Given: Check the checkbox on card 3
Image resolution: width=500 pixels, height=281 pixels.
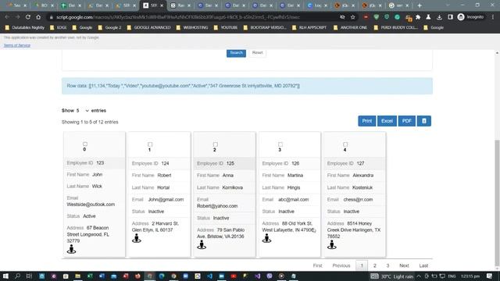Looking at the screenshot, I should 280,144.
